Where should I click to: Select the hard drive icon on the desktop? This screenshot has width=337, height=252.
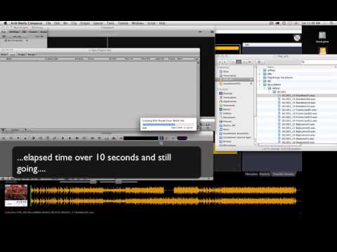click(322, 36)
